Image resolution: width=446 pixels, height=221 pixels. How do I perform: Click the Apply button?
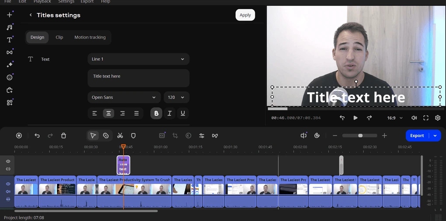[x=245, y=15]
